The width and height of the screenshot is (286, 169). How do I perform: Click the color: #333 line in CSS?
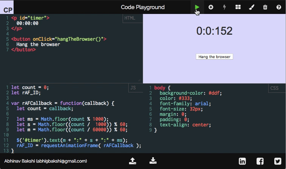pos(176,98)
